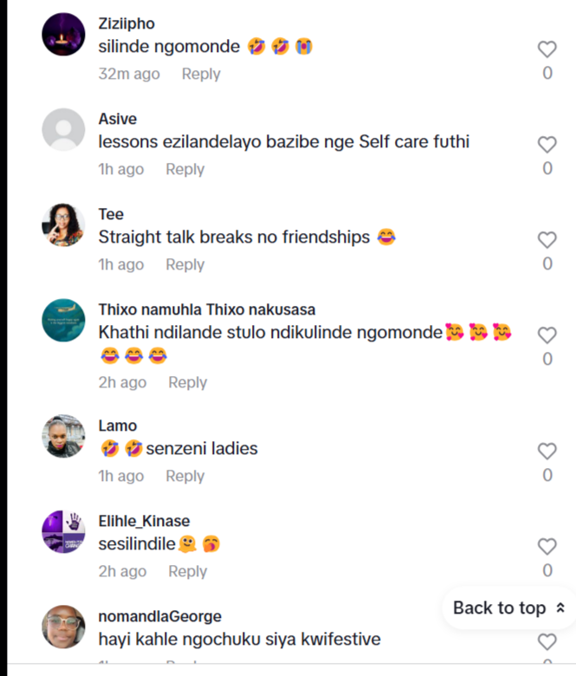
Task: Reply to Ziziipho's comment
Action: tap(201, 74)
